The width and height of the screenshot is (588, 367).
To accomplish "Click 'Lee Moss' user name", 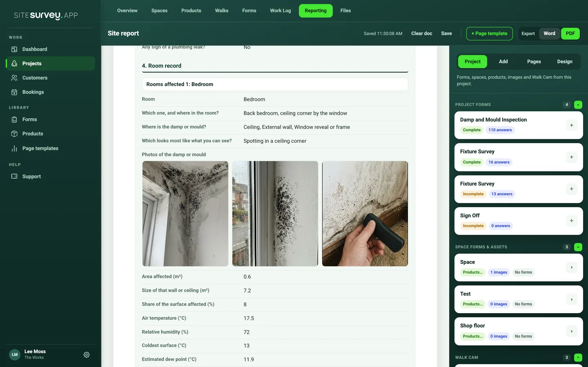I will (x=35, y=352).
